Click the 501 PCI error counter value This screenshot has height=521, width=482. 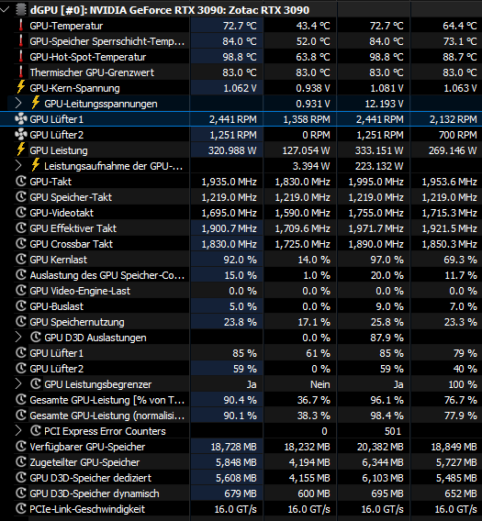click(393, 431)
